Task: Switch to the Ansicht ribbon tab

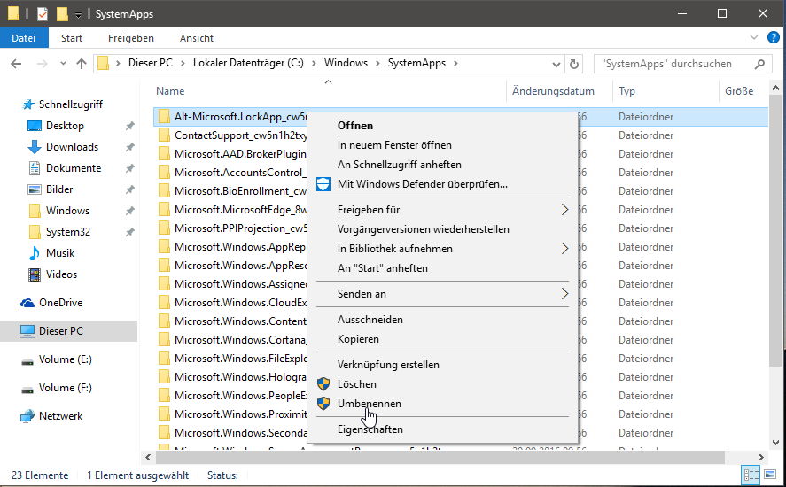Action: tap(197, 37)
